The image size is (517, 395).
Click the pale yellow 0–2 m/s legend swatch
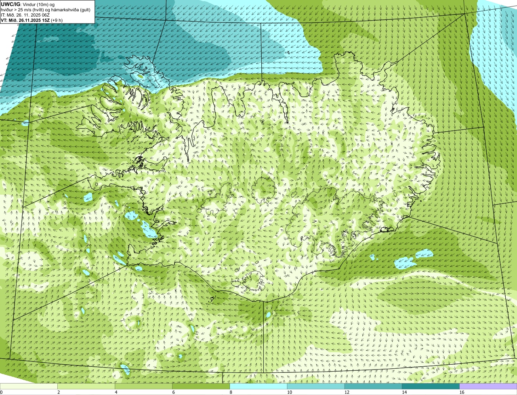click(x=29, y=387)
